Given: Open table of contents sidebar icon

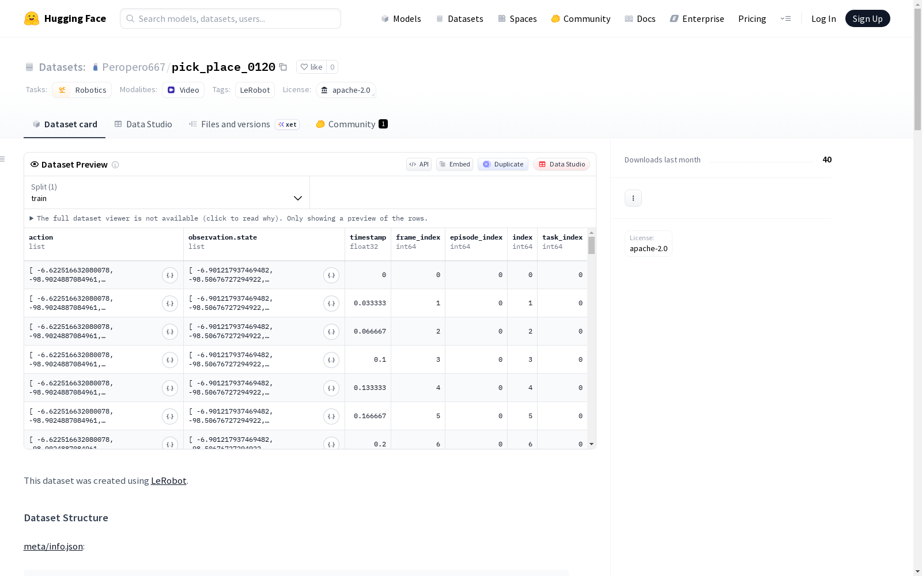Looking at the screenshot, I should point(3,159).
